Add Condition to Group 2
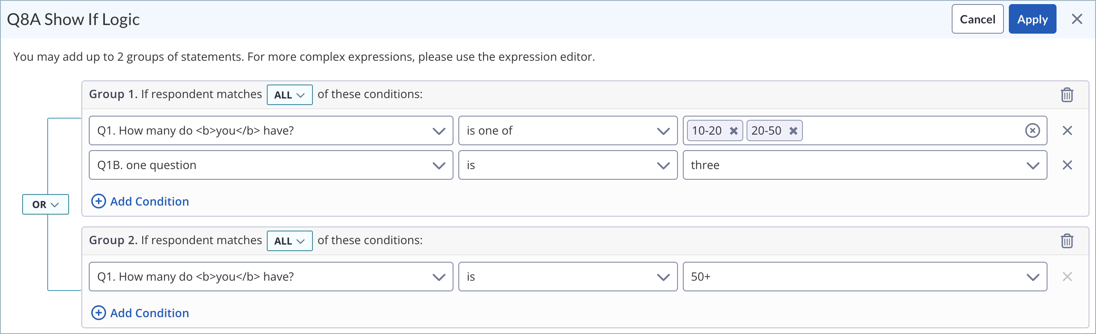The height and width of the screenshot is (334, 1096). (141, 313)
